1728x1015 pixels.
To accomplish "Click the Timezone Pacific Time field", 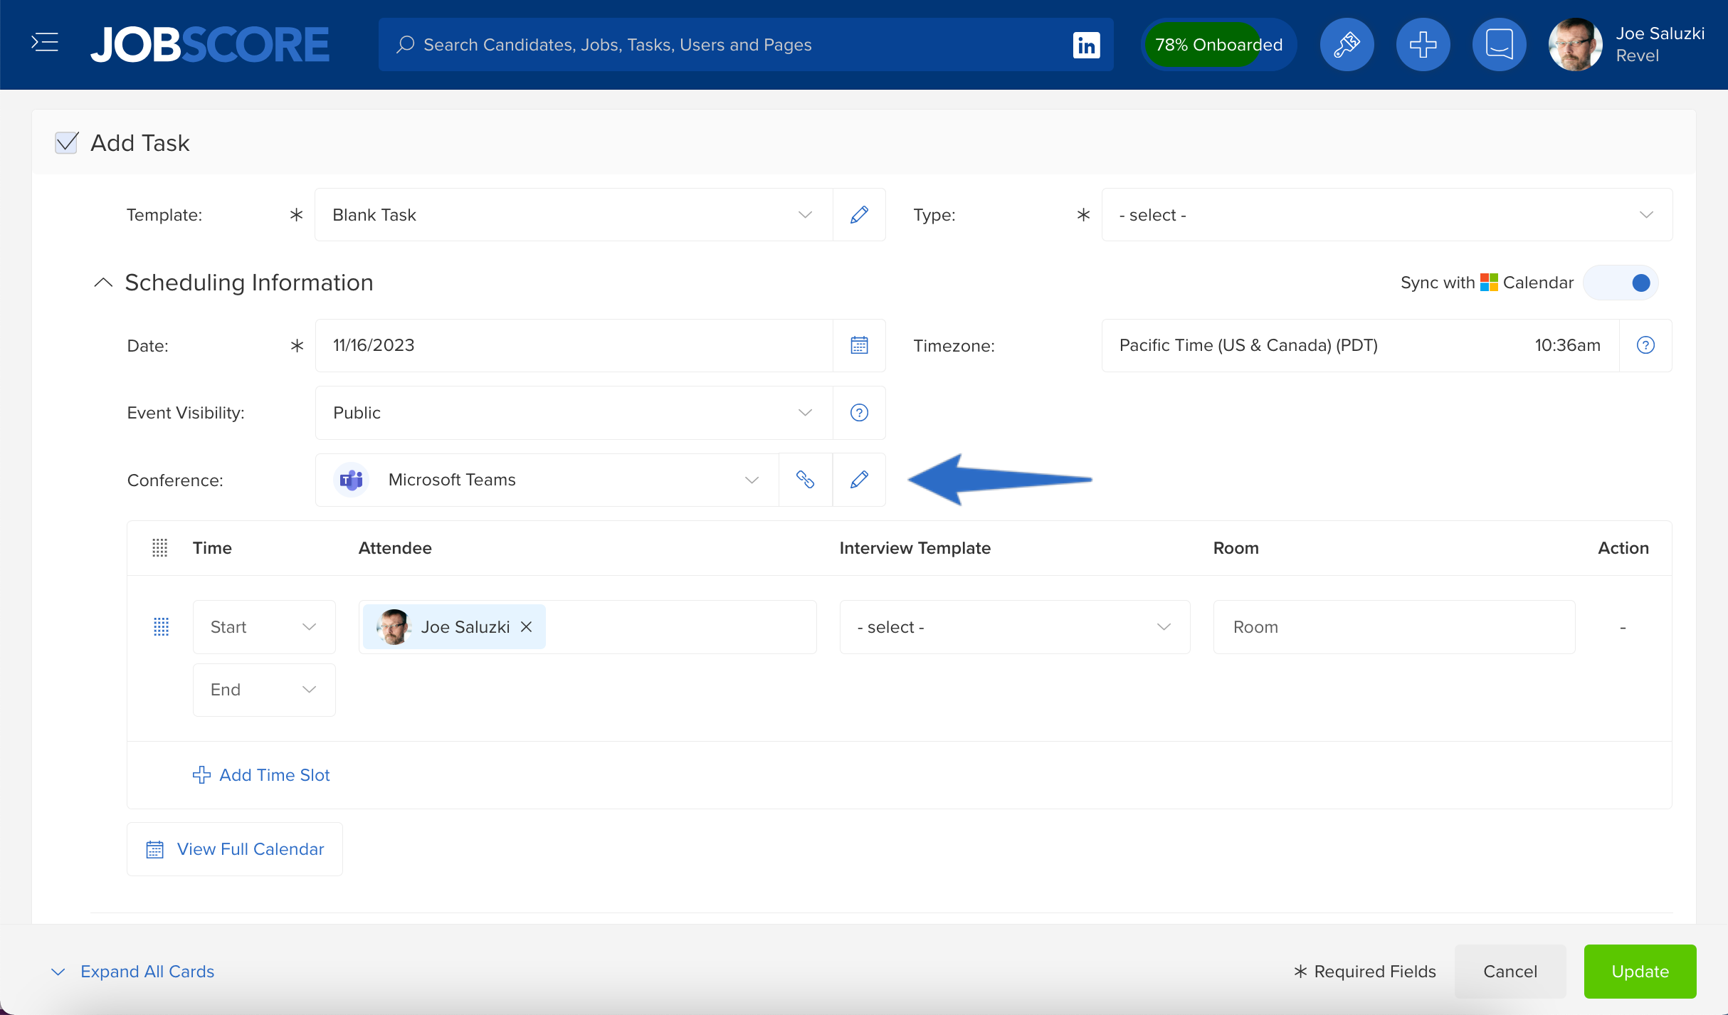I will (1360, 345).
